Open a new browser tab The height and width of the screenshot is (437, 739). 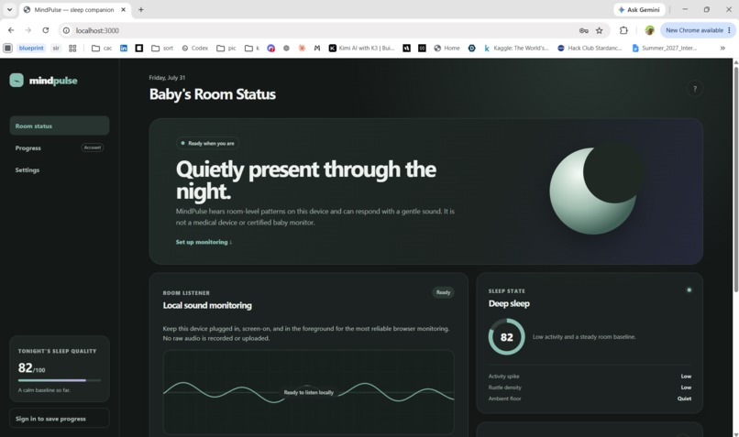pos(141,9)
